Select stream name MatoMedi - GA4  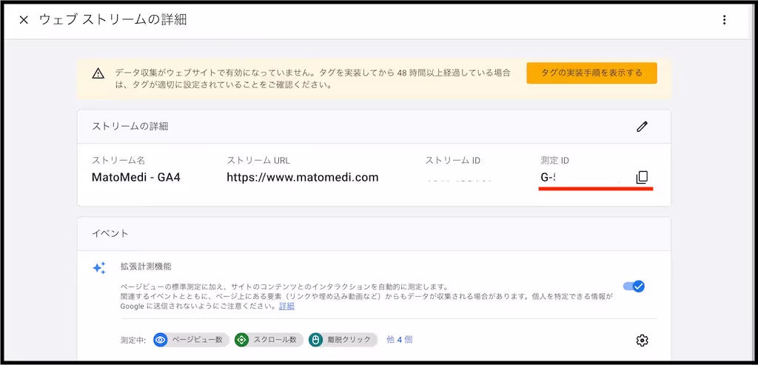coord(136,178)
